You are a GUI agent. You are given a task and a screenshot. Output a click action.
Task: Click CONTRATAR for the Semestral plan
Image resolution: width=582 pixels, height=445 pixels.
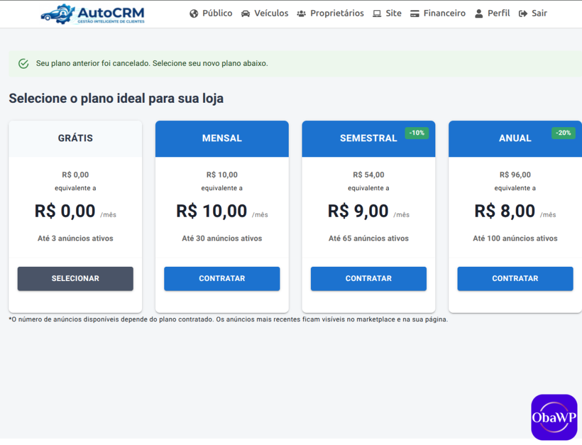tap(368, 279)
